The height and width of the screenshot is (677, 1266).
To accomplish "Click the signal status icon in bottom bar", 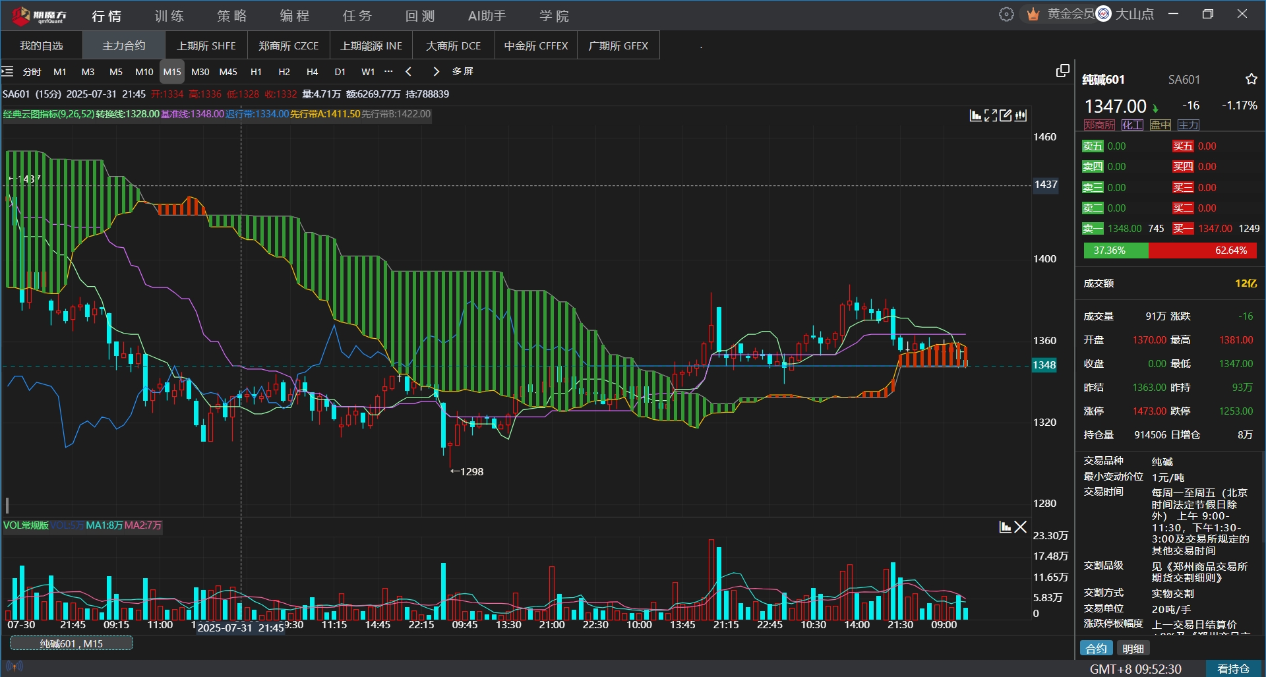I will click(x=14, y=667).
